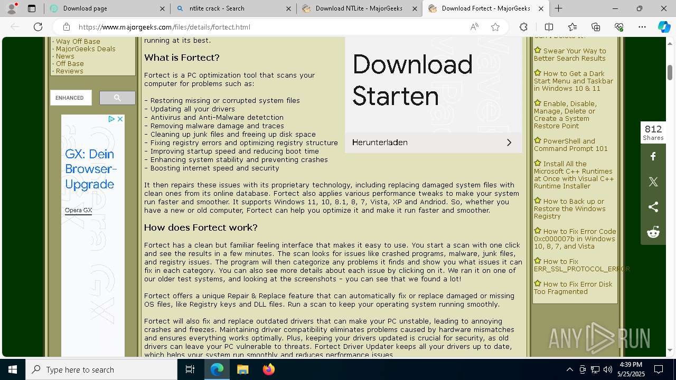Screen dimensions: 676x380
Task: Open Task View on taskbar
Action: [x=190, y=369]
